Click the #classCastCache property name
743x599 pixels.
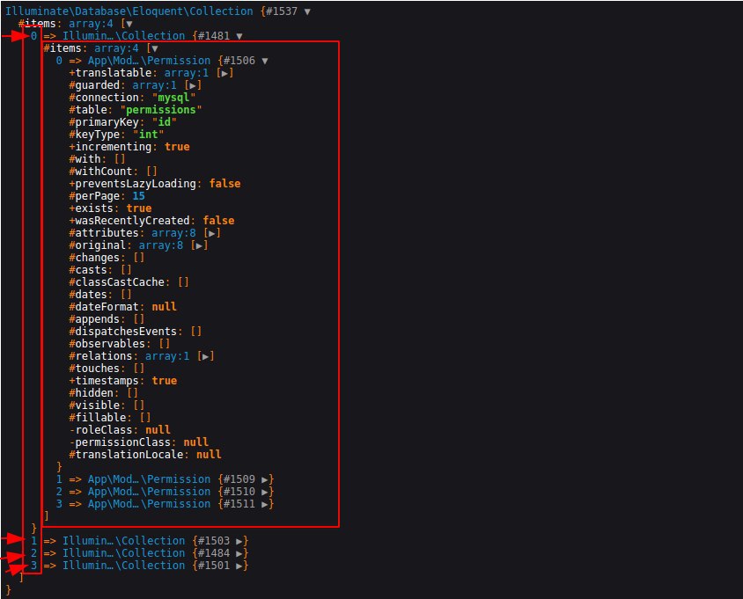(x=116, y=282)
